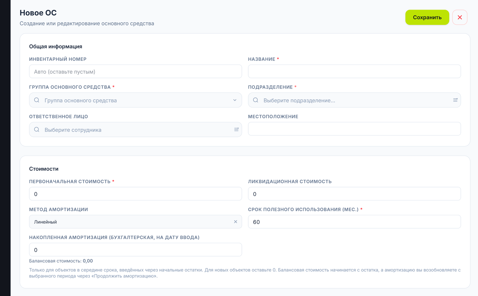
Task: Click the red X close icon
Action: [x=460, y=17]
